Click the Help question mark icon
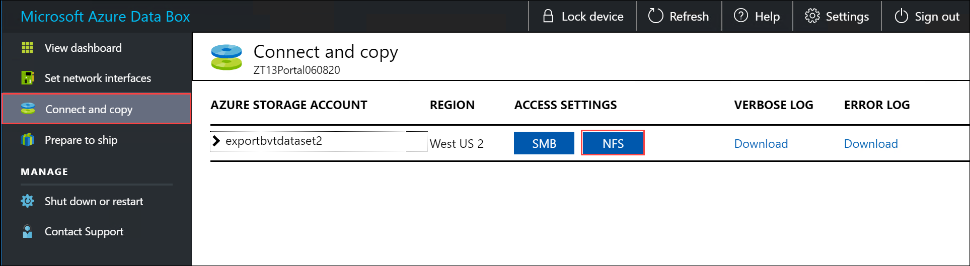The width and height of the screenshot is (970, 266). click(x=740, y=16)
